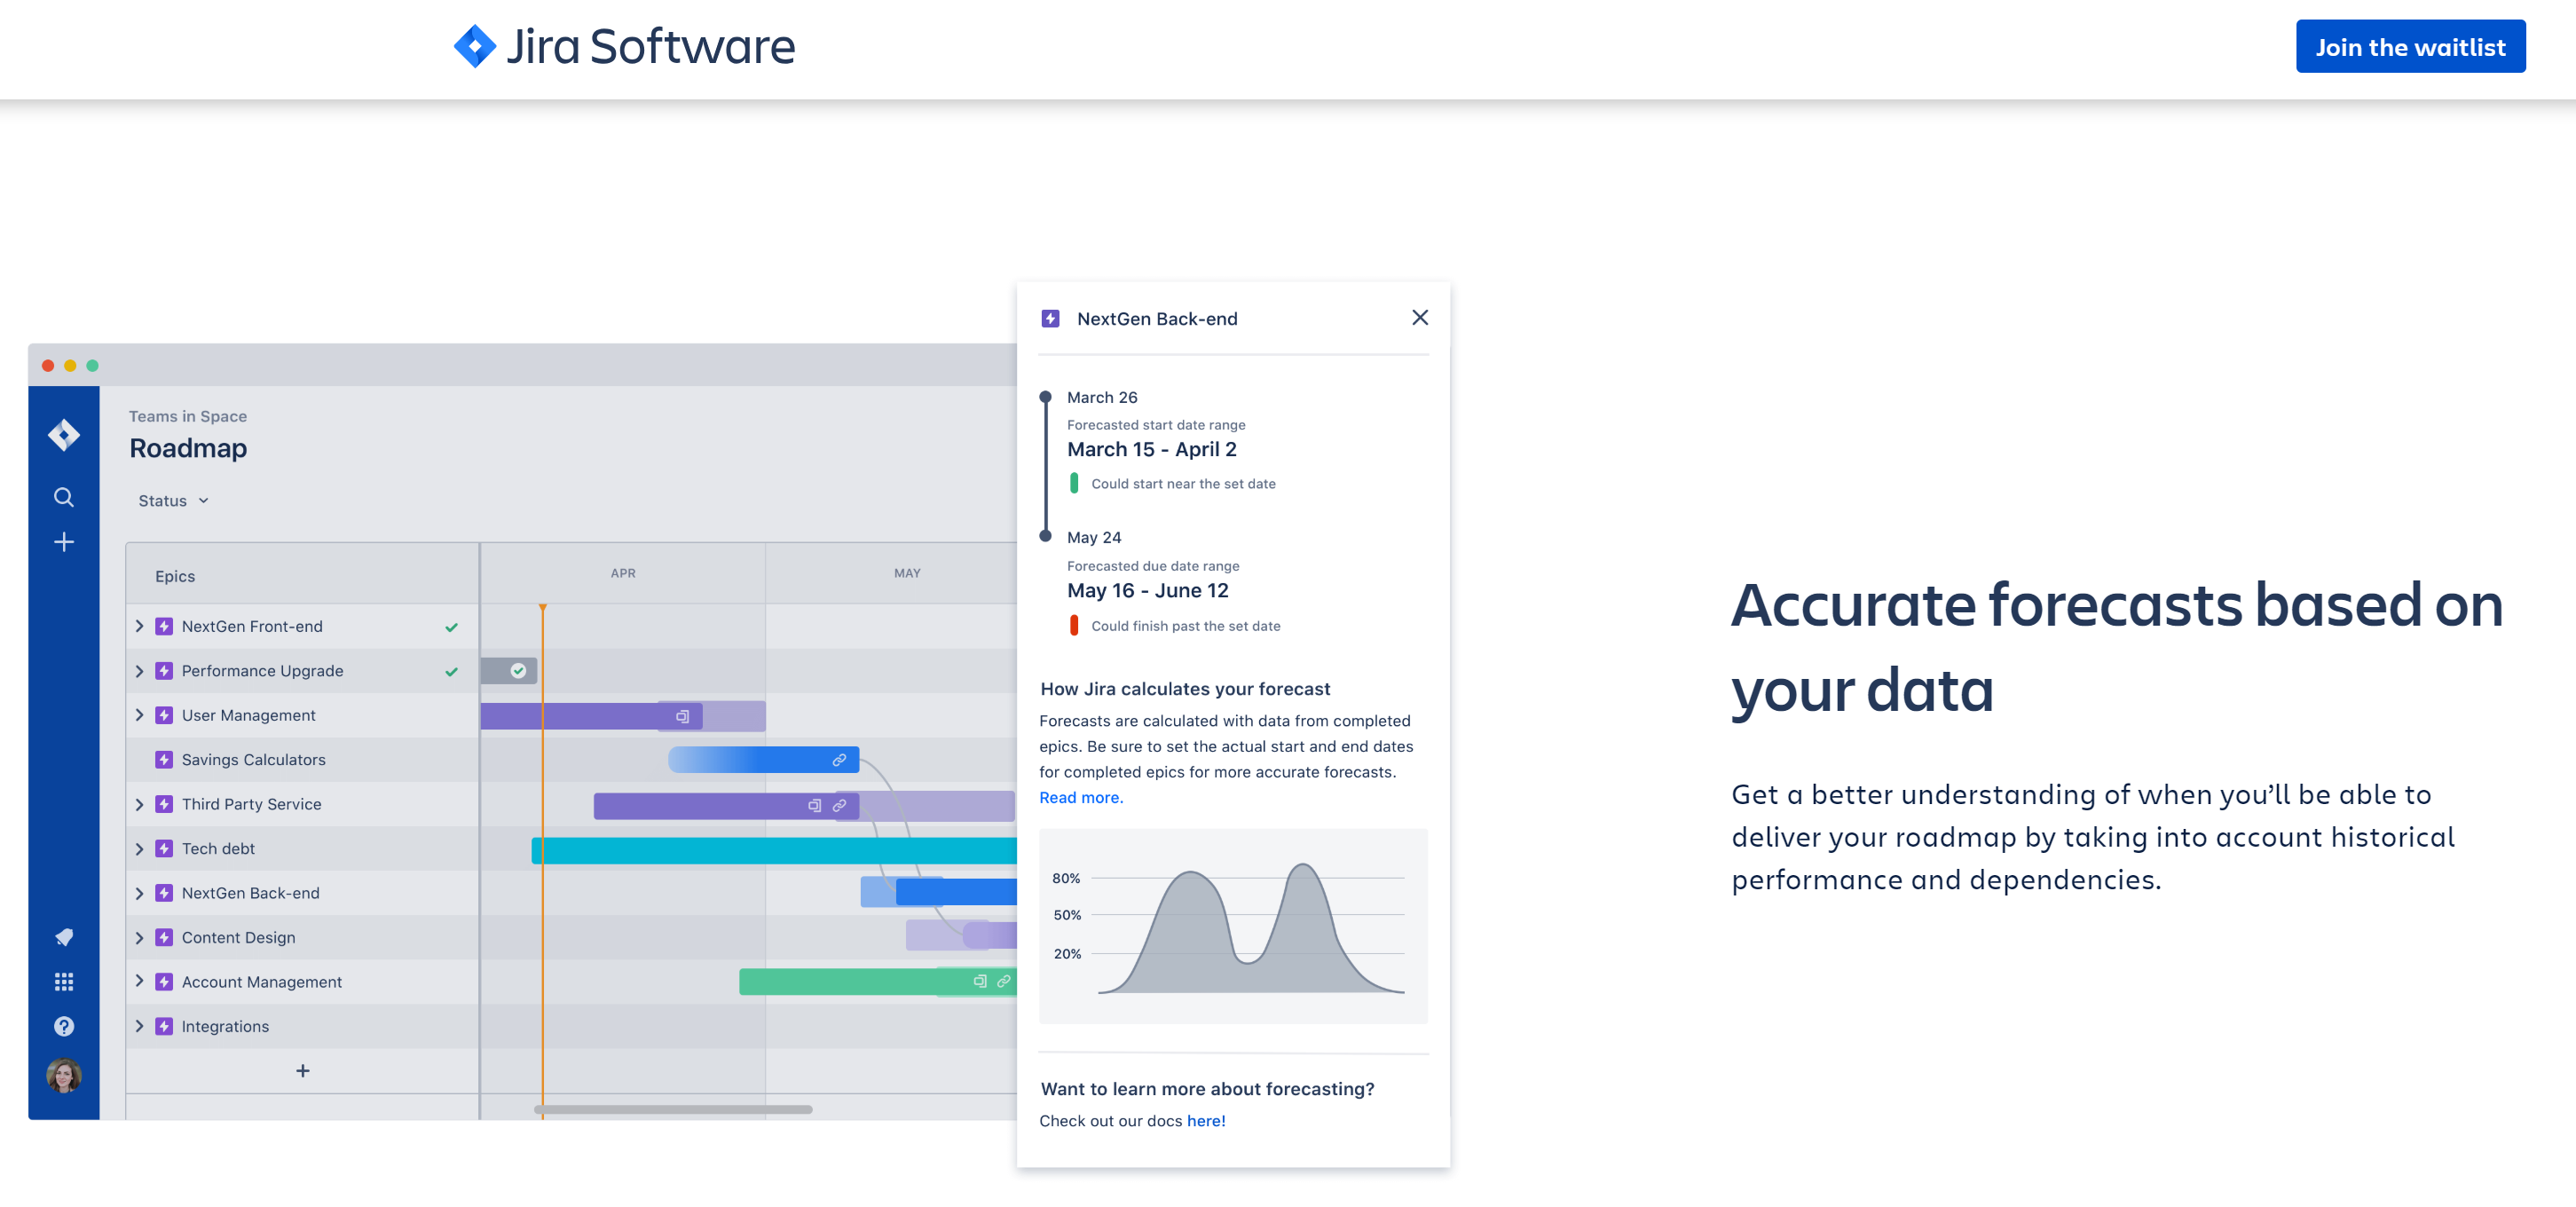
Task: Expand the Account Management epic
Action: point(139,981)
